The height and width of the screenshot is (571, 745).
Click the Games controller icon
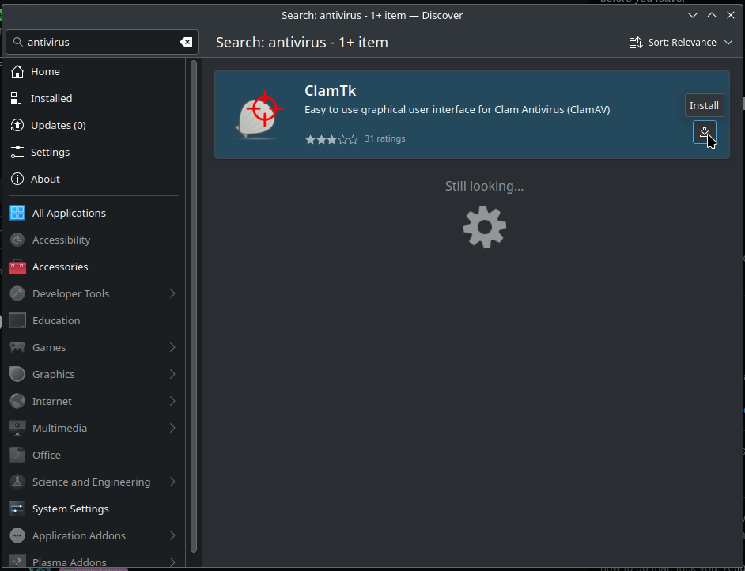tap(17, 347)
